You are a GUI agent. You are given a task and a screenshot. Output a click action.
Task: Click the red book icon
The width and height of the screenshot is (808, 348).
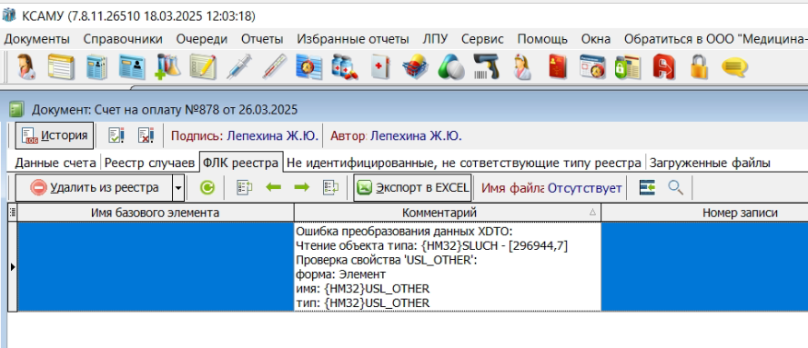pos(557,67)
